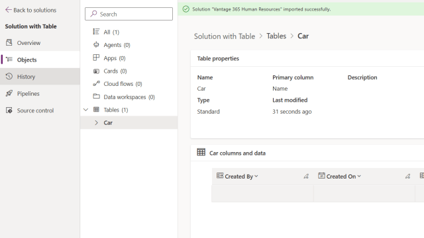Click the Created On calendar icon
The width and height of the screenshot is (424, 238).
[x=321, y=175]
